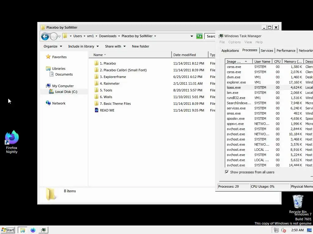The height and width of the screenshot is (234, 313).
Task: Select the Processes tab
Action: coord(250,50)
